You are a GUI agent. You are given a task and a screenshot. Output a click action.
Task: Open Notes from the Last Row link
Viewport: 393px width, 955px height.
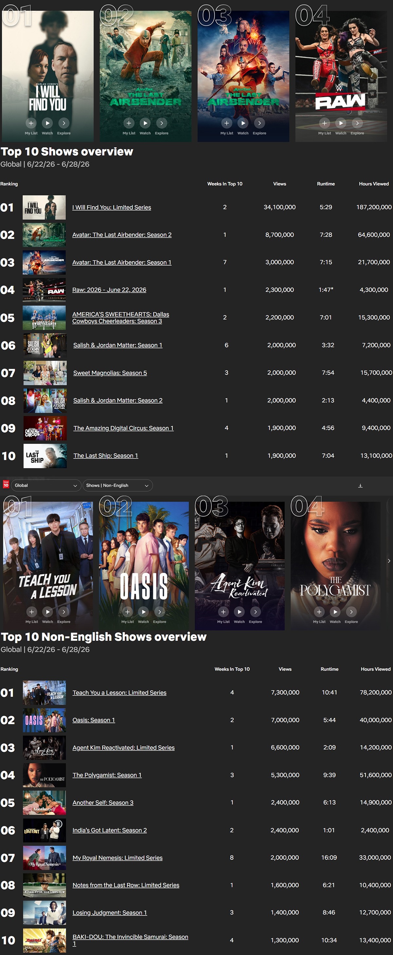point(126,885)
